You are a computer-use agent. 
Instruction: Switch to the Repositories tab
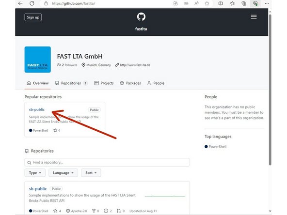[x=71, y=83]
